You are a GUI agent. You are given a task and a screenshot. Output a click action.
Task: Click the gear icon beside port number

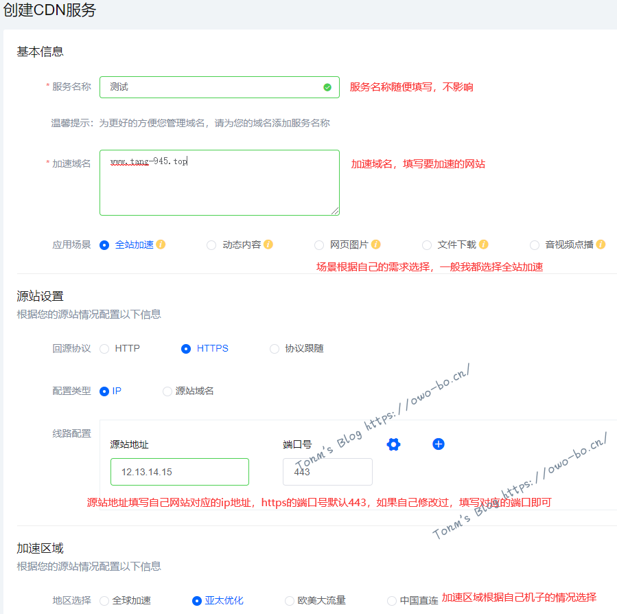[x=393, y=444]
